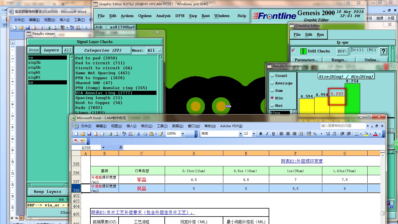Open Print Preview in Excel toolbar
398x224 pixels.
click(116, 134)
